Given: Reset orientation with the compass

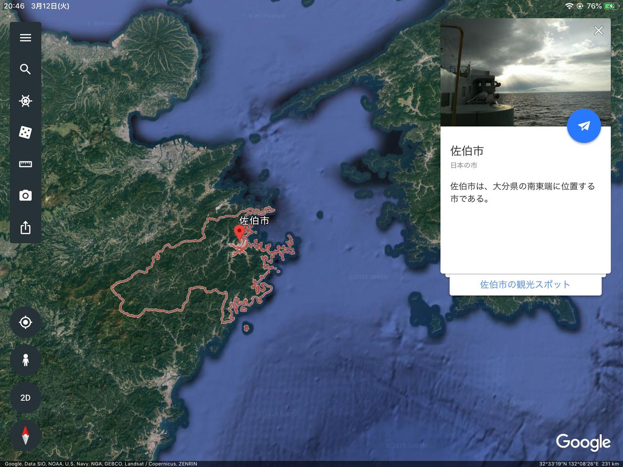Looking at the screenshot, I should [x=25, y=435].
